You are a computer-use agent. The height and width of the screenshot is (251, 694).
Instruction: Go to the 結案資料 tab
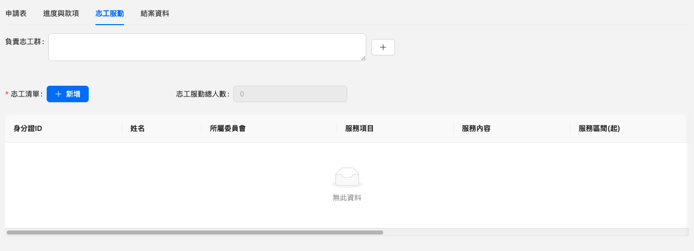pyautogui.click(x=155, y=13)
